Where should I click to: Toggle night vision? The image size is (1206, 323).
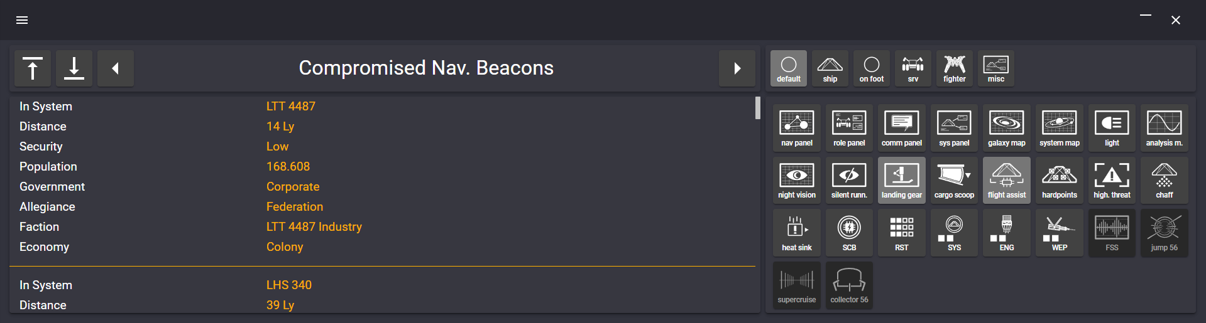pyautogui.click(x=796, y=181)
